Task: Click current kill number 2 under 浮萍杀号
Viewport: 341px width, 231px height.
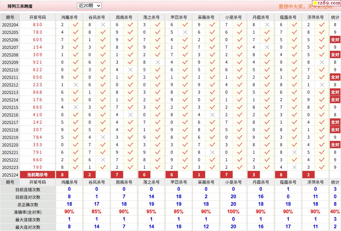Action: [308, 175]
